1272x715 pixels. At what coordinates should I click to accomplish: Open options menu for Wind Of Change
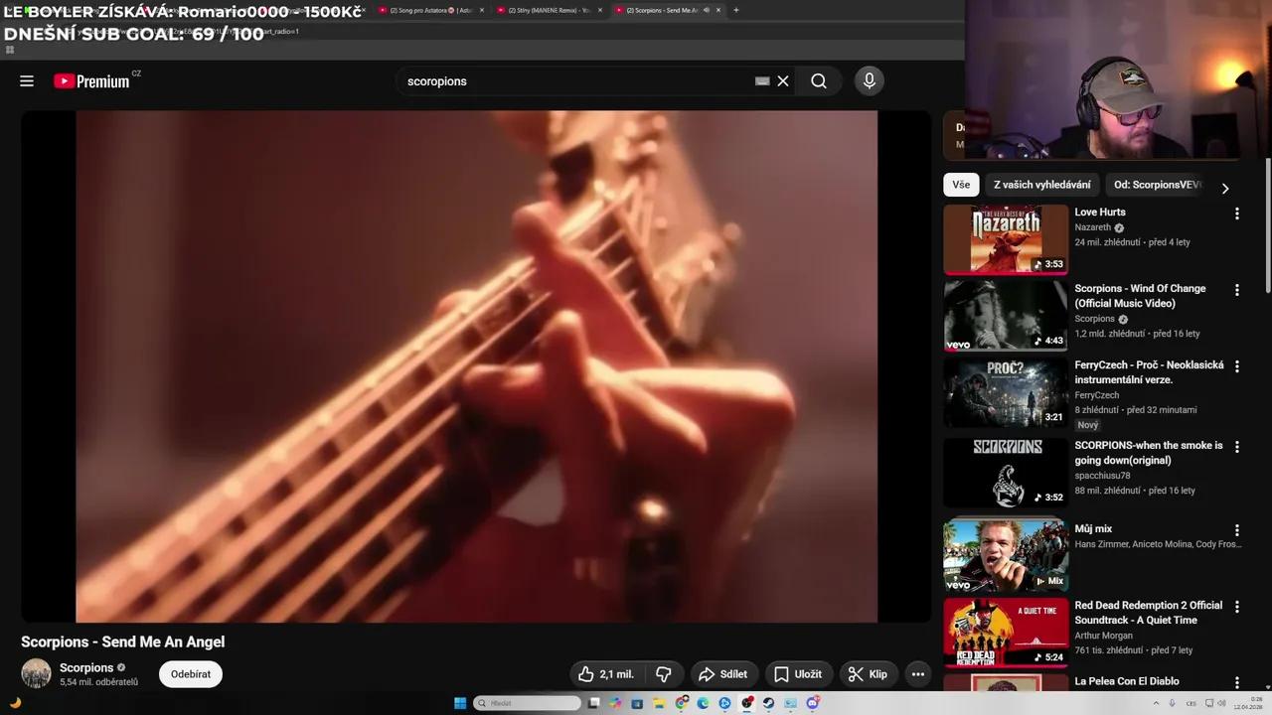[x=1237, y=290]
